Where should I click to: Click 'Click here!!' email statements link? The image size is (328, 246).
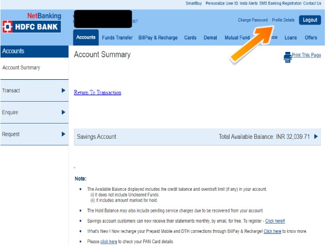pyautogui.click(x=275, y=221)
